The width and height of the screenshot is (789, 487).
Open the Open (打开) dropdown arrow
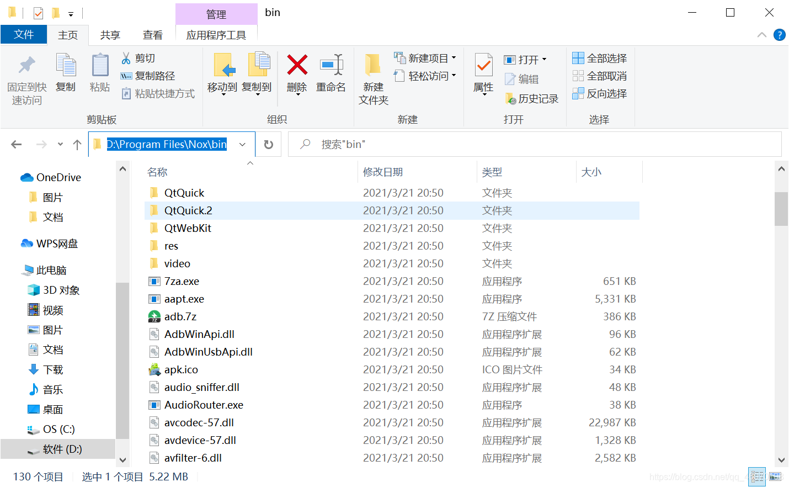(545, 59)
